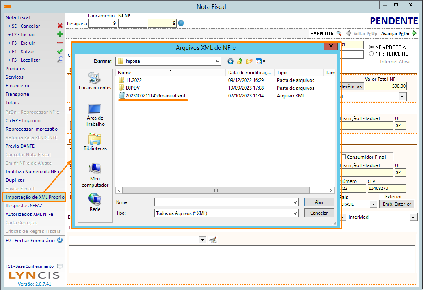Screen dimensions: 423x290
Task: Click the green plus Incluir icon
Action: coord(60,34)
